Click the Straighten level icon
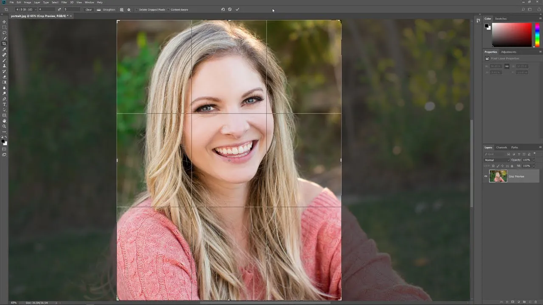Image resolution: width=543 pixels, height=305 pixels. (99, 9)
